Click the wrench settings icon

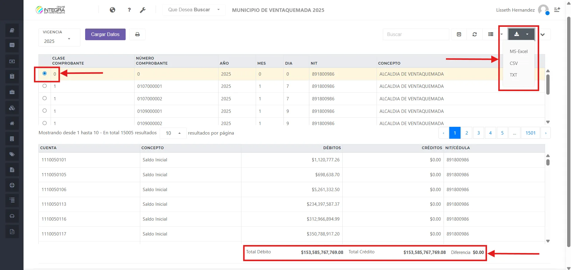143,10
